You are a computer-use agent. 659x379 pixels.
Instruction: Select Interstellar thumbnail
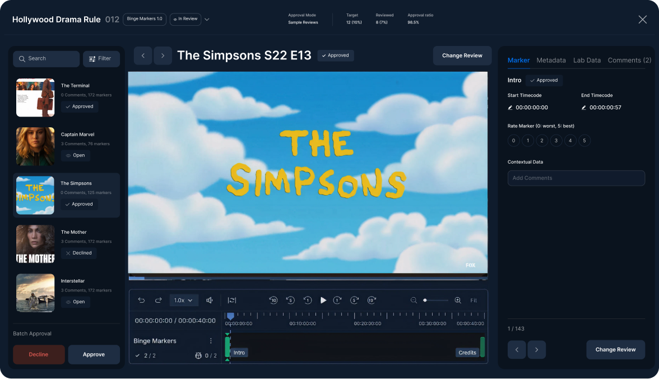[35, 293]
